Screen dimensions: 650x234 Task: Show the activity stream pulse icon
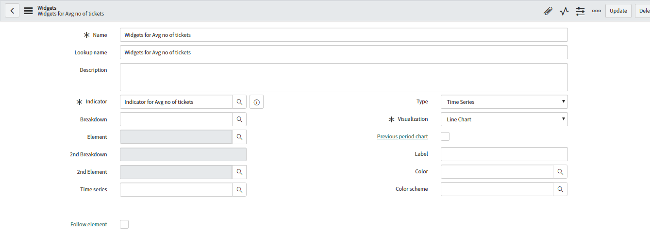(x=564, y=11)
